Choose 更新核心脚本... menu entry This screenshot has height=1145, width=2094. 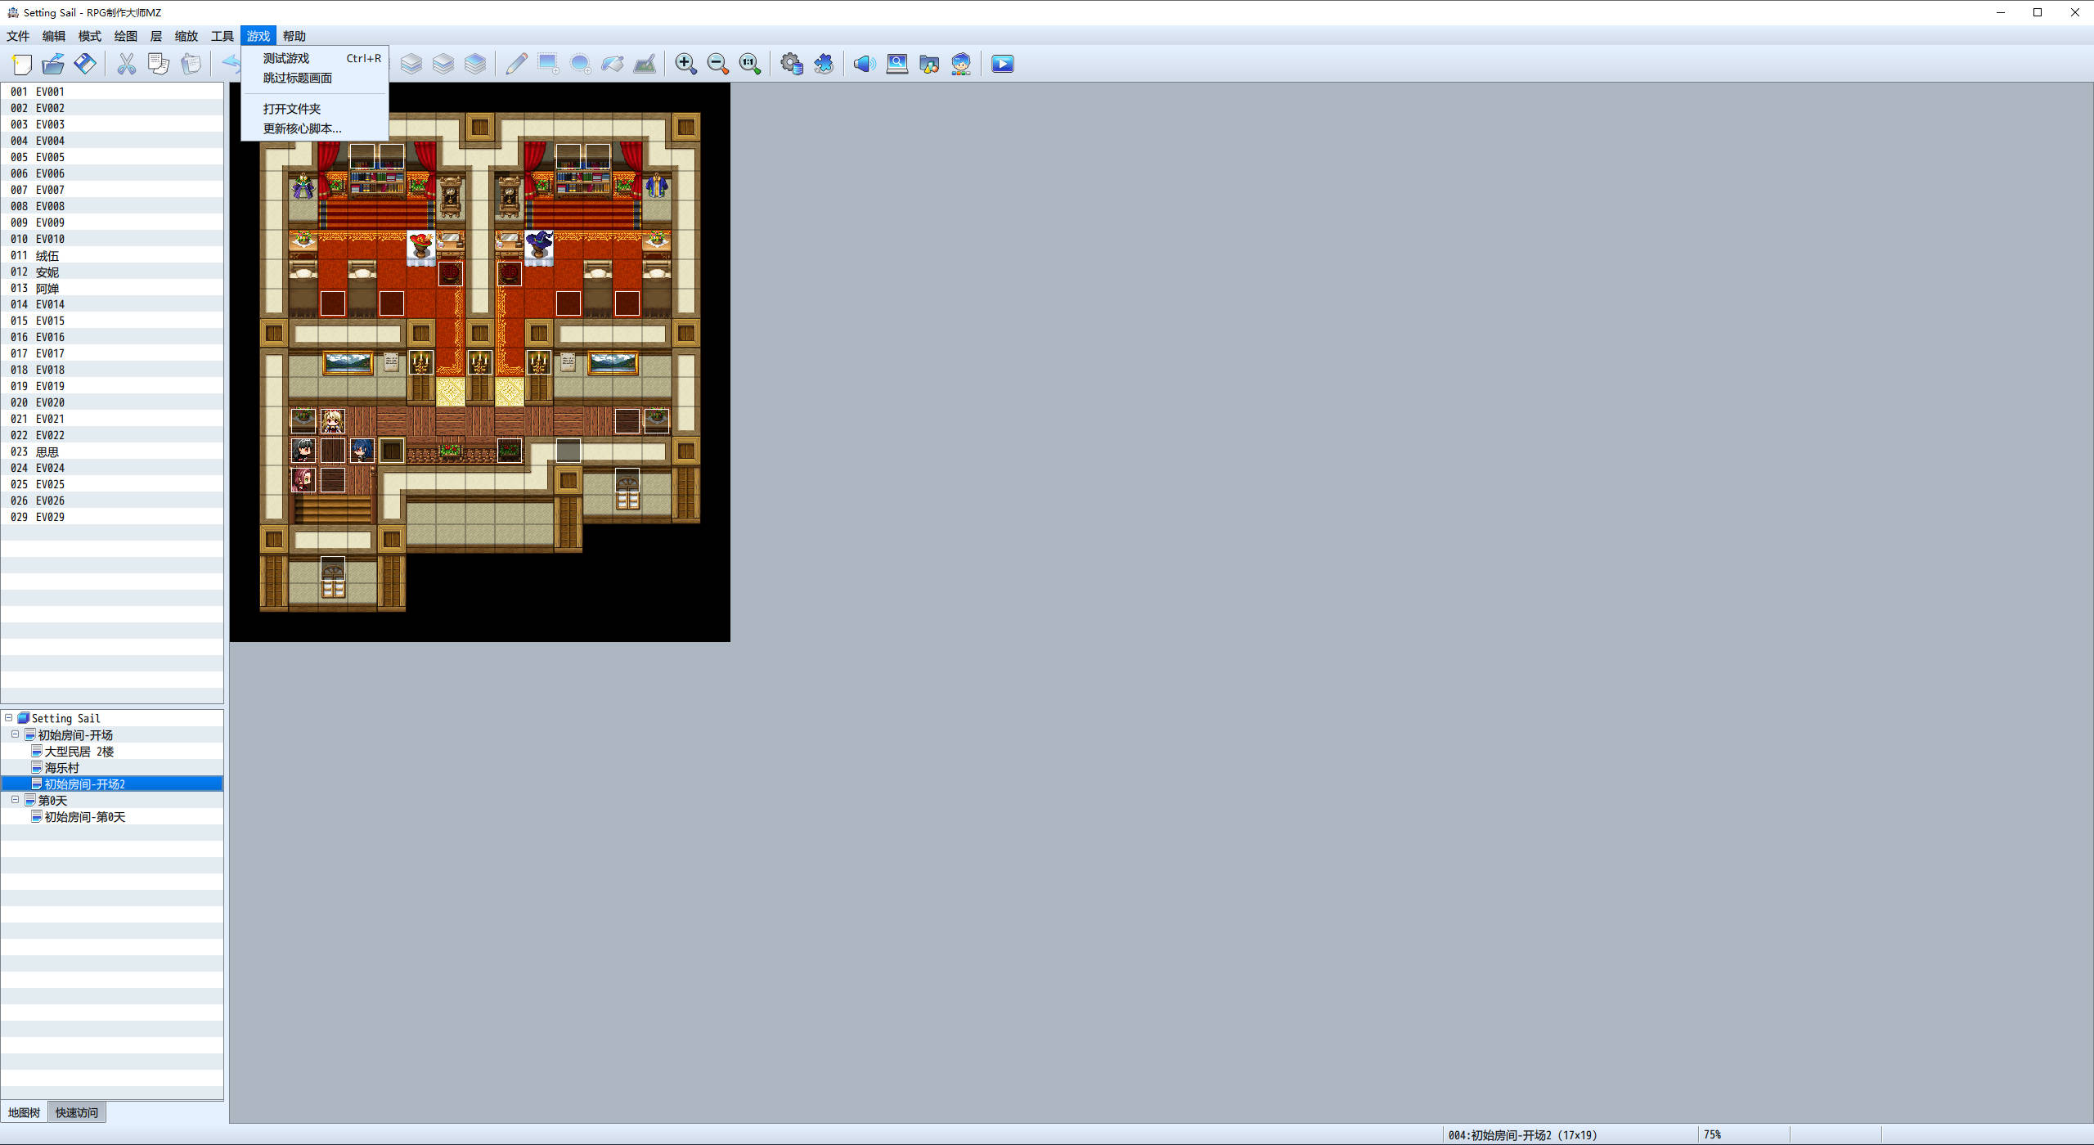pos(315,128)
